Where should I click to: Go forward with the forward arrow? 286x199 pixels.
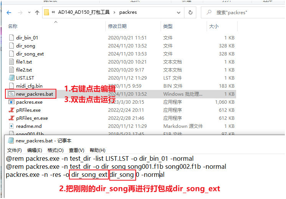coord(20,13)
